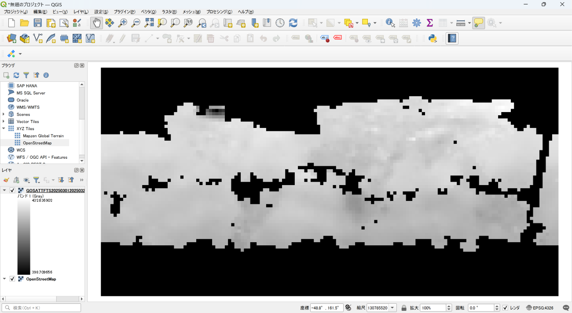Select the WMS/WMTS browser entry
Screen dimensions: 572x313
point(28,107)
